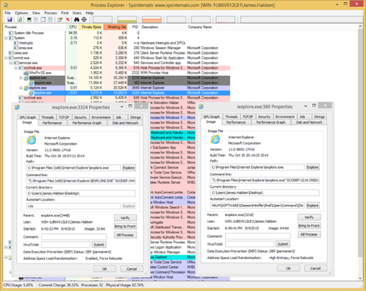Click Current directory field in 360 Properties

264,192
